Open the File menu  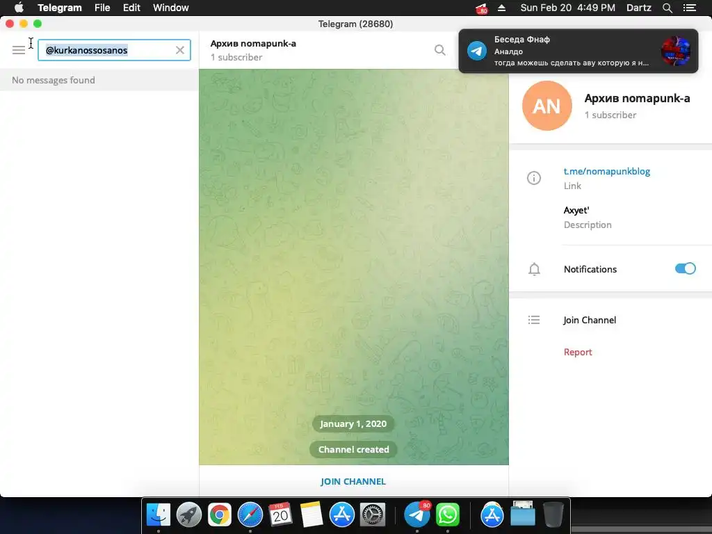(102, 8)
